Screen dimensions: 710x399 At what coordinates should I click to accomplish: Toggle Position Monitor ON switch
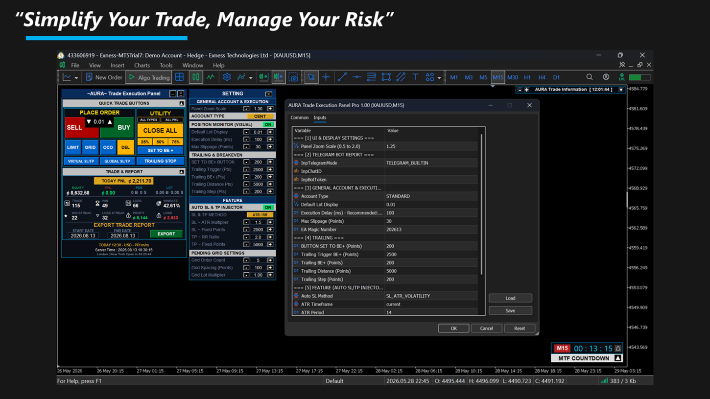click(268, 124)
